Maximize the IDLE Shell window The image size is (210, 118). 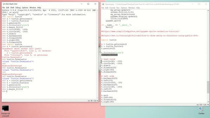coord(88,4)
